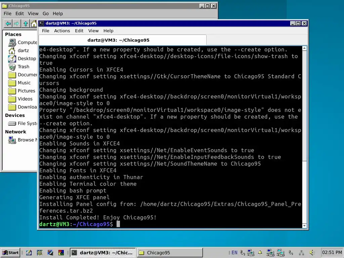Open View menu in terminal window
Image resolution: width=344 pixels, height=258 pixels.
(x=93, y=31)
